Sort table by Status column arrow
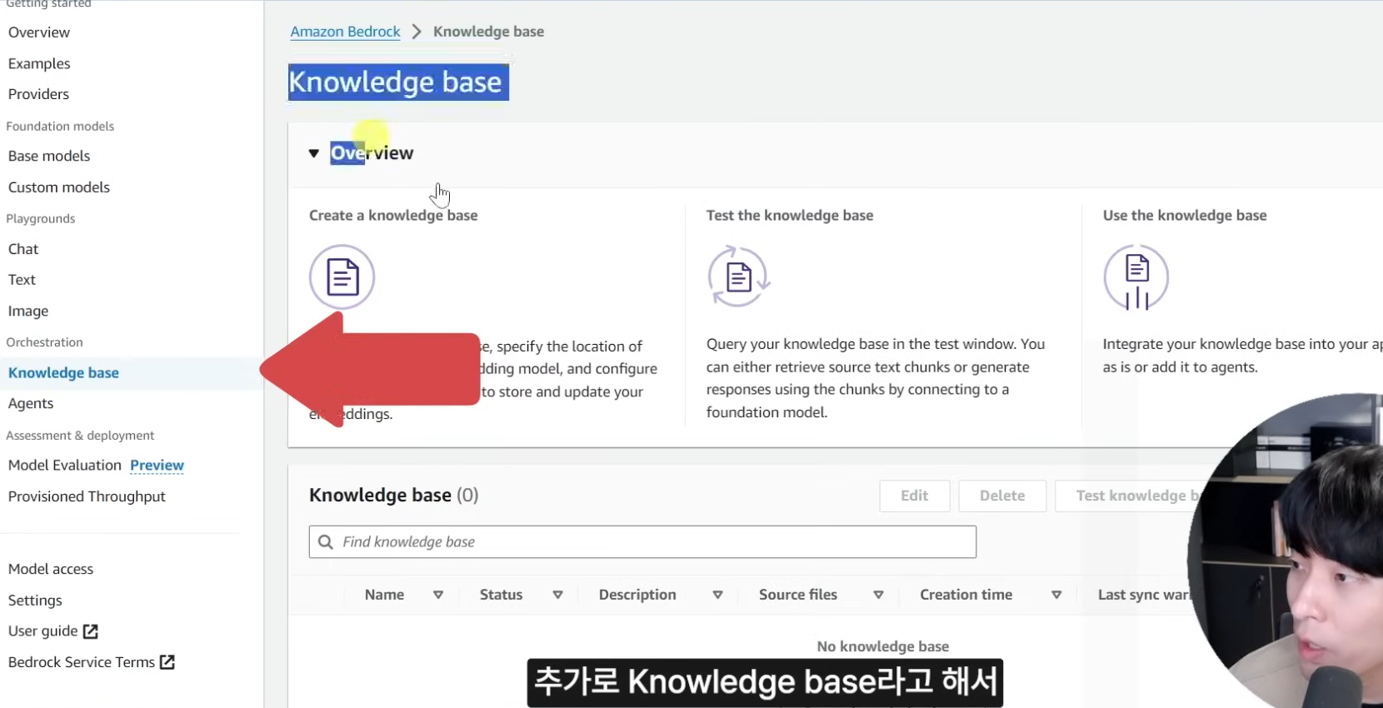This screenshot has width=1383, height=708. point(558,595)
